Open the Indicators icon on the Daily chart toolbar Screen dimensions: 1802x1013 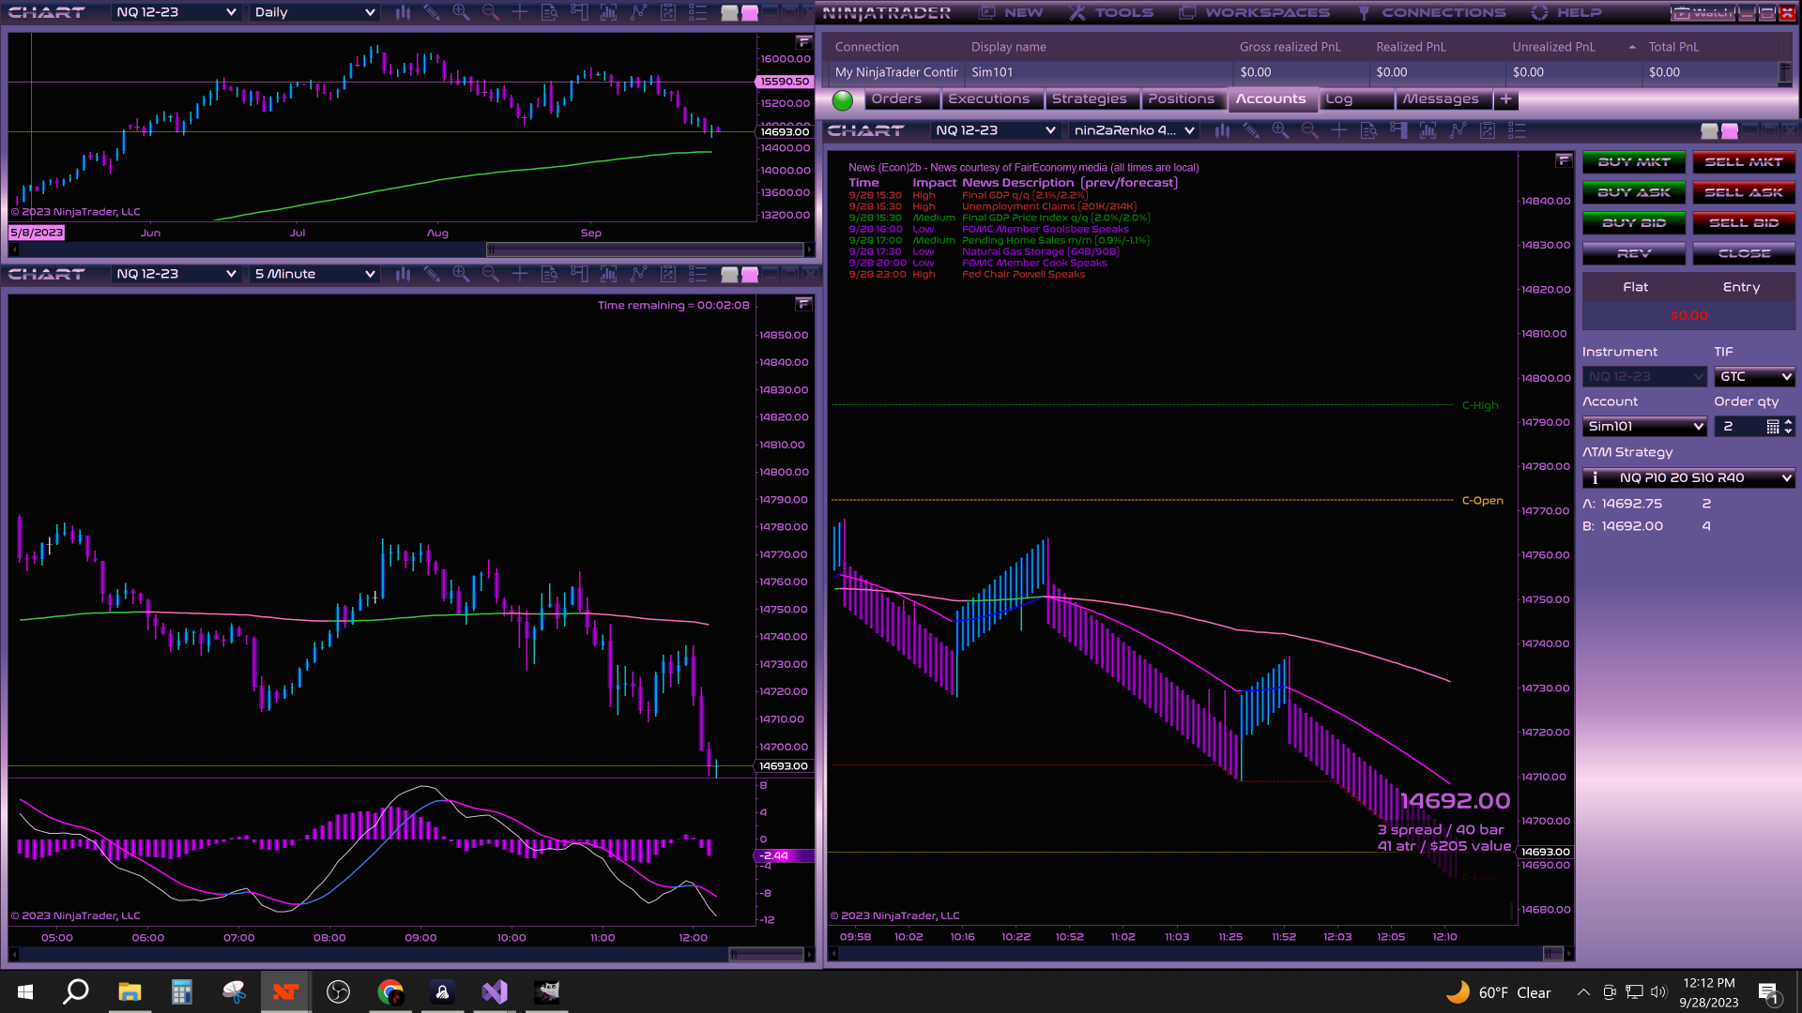[x=638, y=12]
